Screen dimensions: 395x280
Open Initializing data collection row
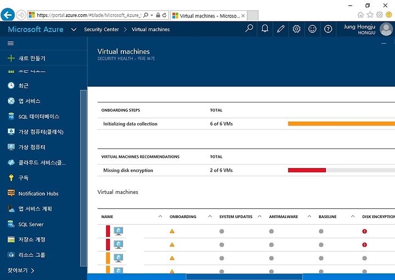pyautogui.click(x=246, y=124)
